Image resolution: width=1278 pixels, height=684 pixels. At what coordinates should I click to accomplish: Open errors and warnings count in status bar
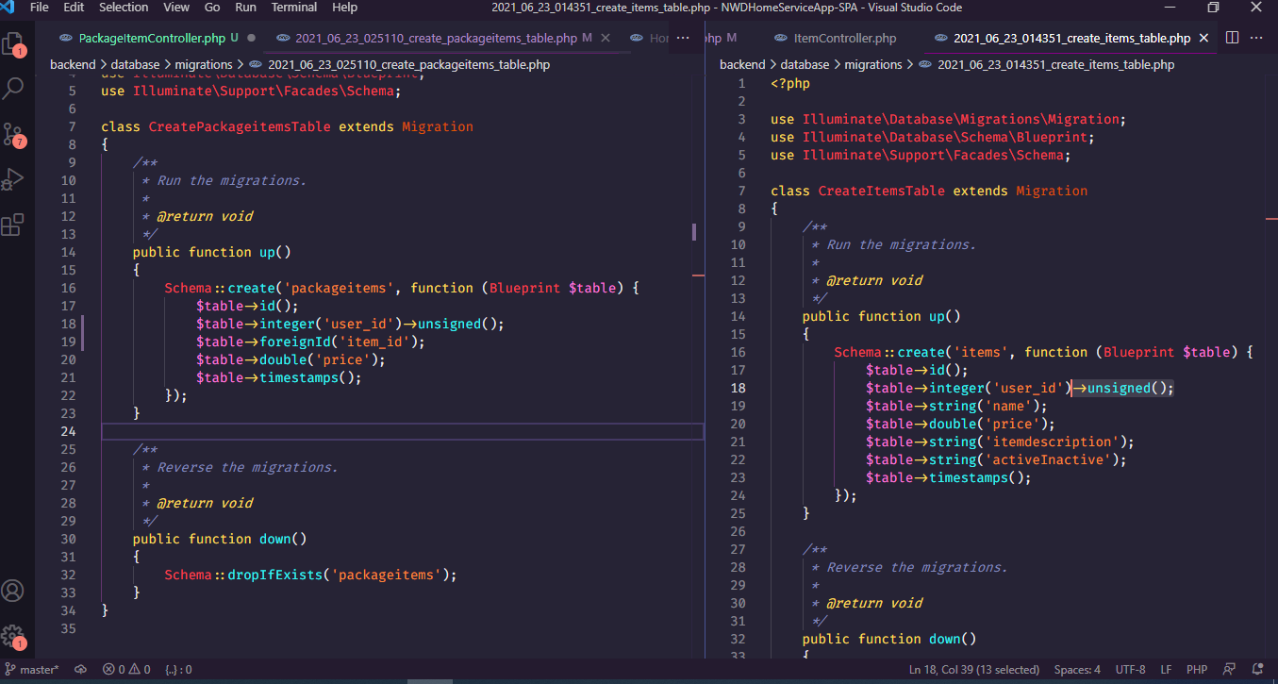(127, 670)
